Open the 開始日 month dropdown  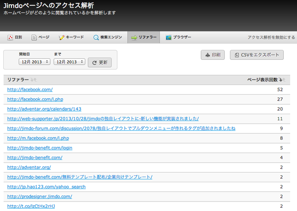click(34, 62)
